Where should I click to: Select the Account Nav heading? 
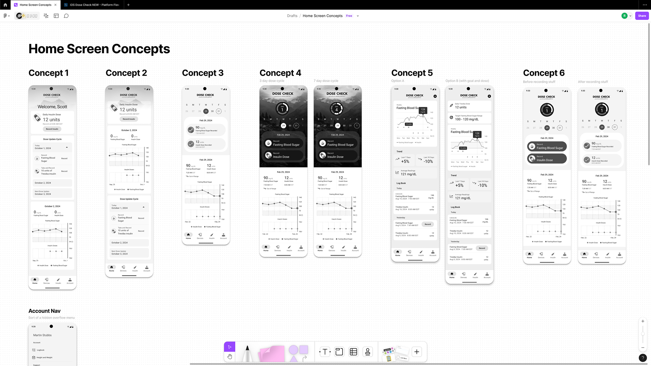pyautogui.click(x=44, y=311)
